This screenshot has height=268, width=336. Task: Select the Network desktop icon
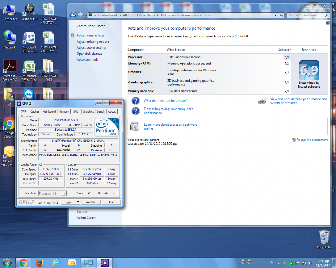10,40
